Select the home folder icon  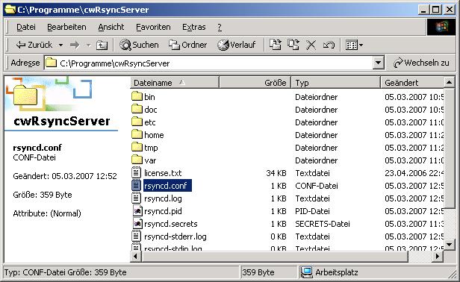137,134
